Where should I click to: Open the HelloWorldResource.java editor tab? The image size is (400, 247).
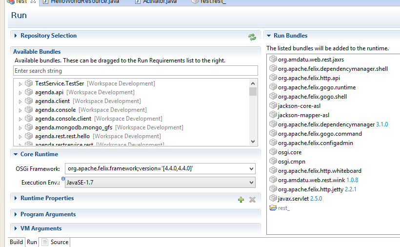(81, 2)
